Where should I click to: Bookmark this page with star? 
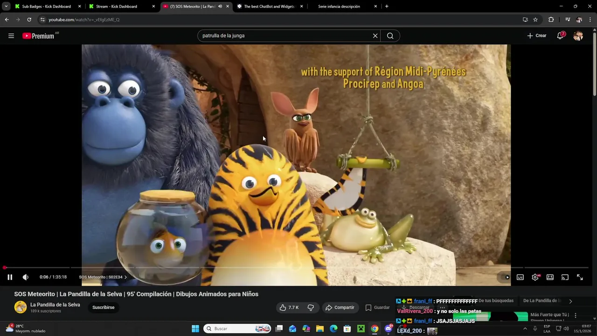pyautogui.click(x=535, y=20)
